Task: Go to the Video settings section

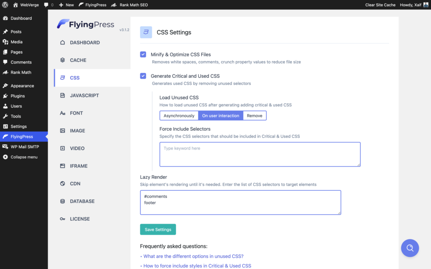Action: click(x=77, y=148)
